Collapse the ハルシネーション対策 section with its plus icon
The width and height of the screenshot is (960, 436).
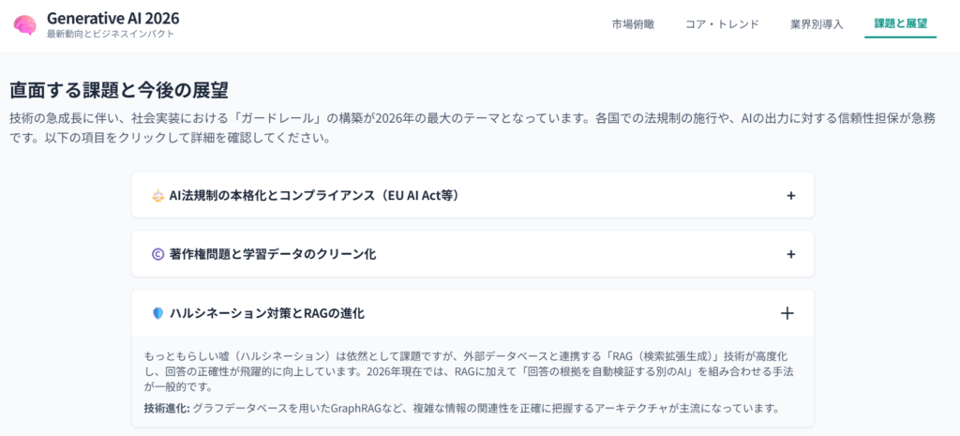click(x=787, y=313)
